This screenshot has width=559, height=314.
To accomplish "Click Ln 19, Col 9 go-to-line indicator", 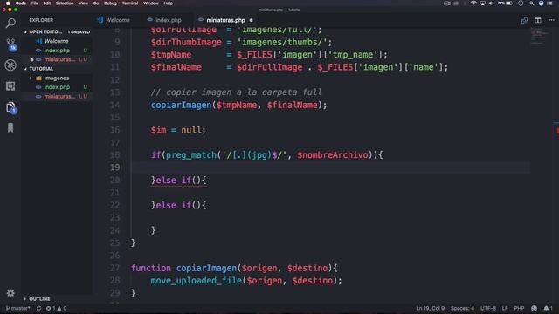I will pyautogui.click(x=430, y=308).
